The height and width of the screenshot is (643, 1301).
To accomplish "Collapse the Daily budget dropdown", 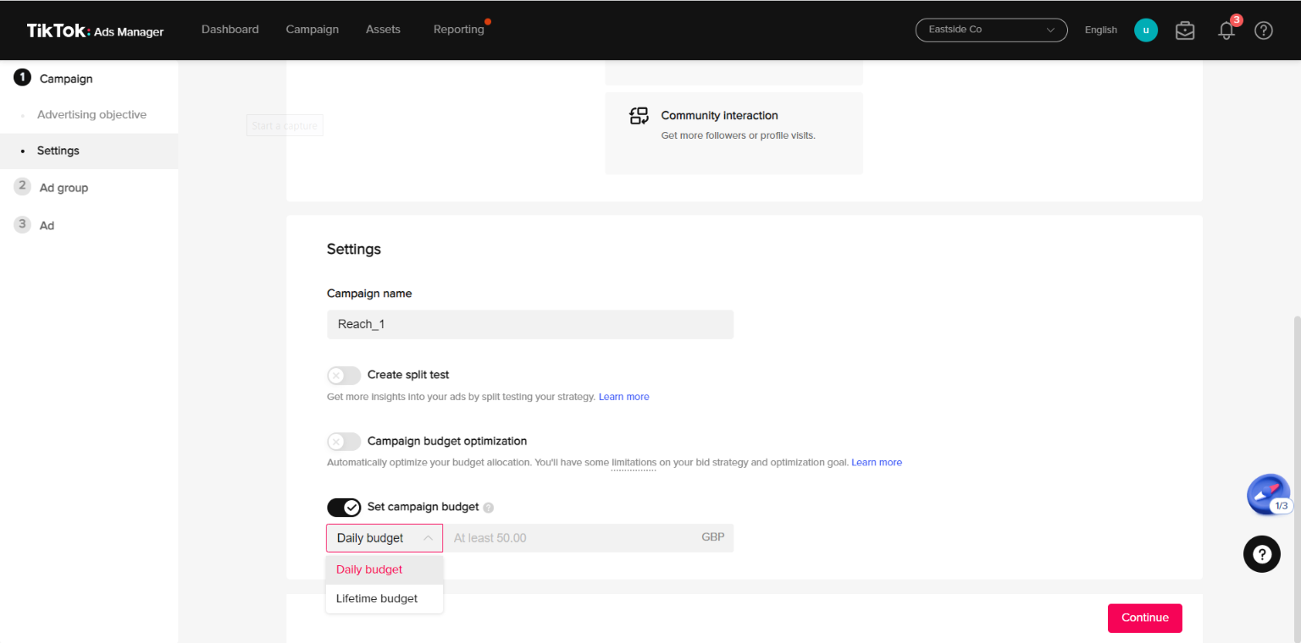I will 384,538.
